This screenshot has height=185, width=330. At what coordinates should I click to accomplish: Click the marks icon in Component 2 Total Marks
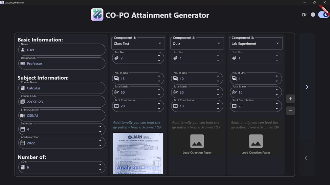(175, 92)
